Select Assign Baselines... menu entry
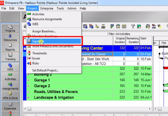Screen dimensions: 168x116 (x=54, y=31)
